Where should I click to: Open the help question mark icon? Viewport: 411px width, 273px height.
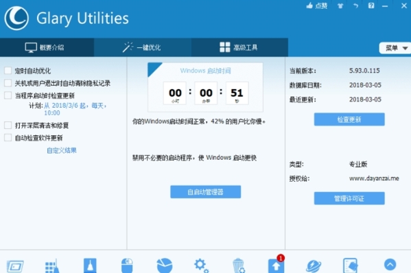tap(371, 5)
